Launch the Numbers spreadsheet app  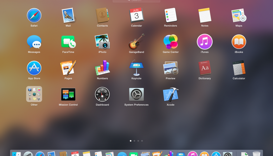102,68
